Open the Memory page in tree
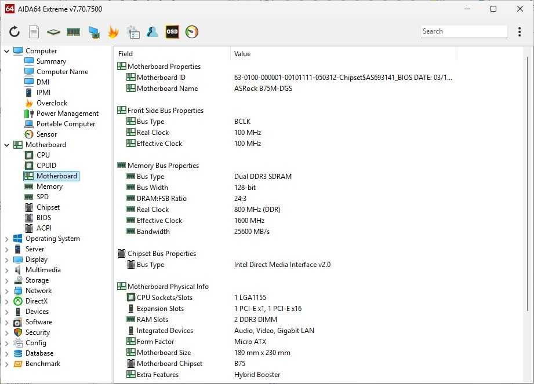Screen dimensions: 534x384 (x=49, y=186)
